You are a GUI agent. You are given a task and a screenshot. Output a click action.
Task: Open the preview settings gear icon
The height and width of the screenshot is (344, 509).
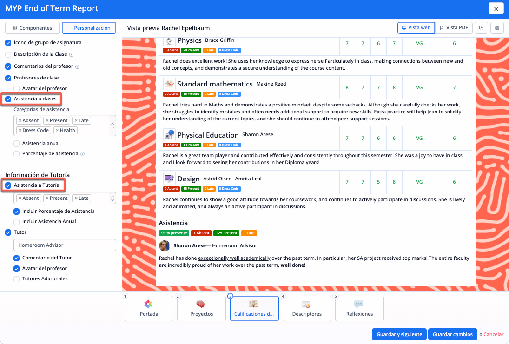pos(497,28)
